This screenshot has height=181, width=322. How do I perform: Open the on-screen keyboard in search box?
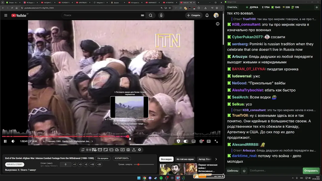142,15
